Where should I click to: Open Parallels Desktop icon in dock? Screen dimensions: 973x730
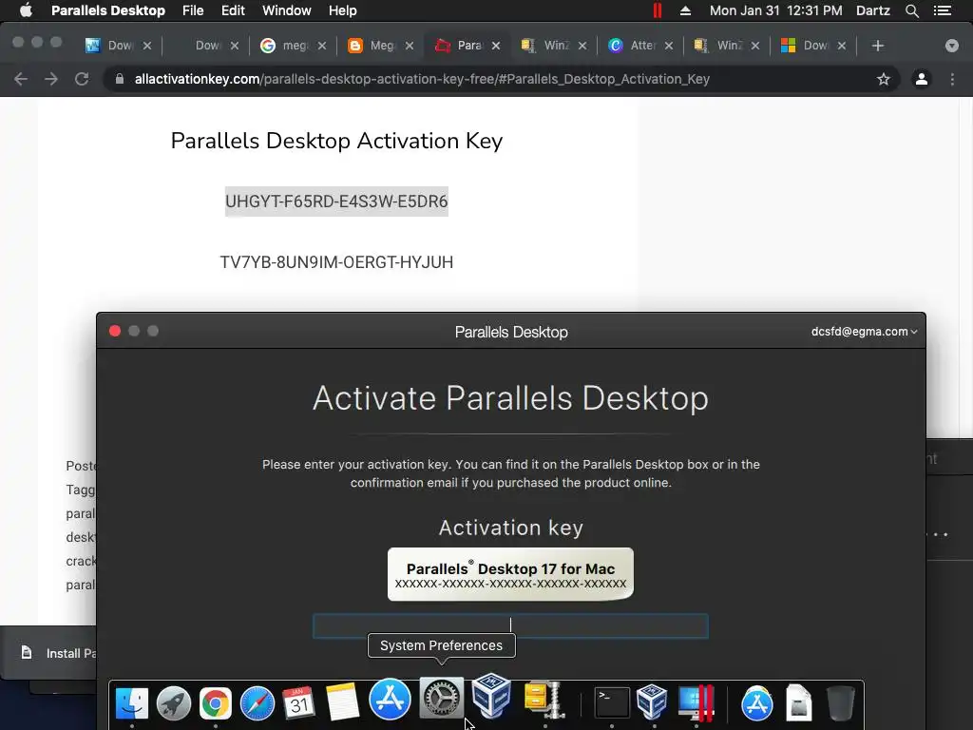pyautogui.click(x=696, y=703)
